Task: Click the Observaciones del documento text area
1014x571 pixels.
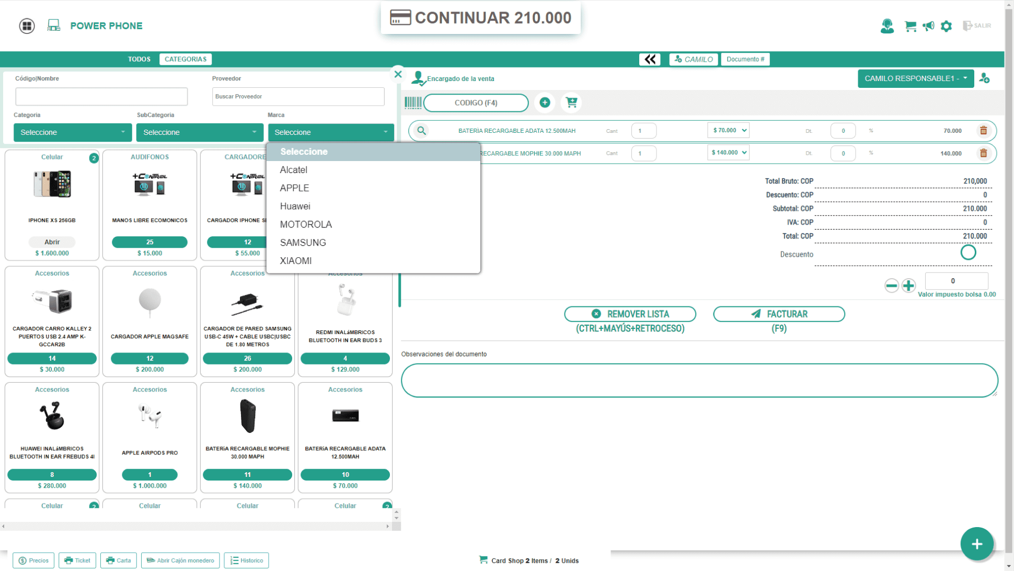Action: point(699,380)
